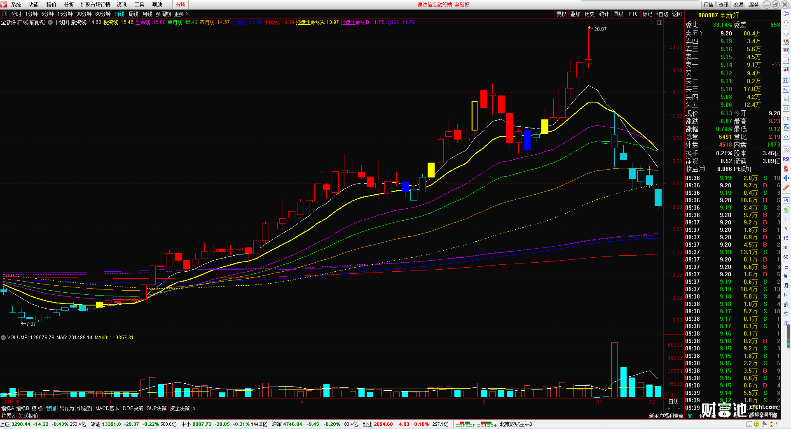This screenshot has width=791, height=429.
Task: Expand 更多 periods dropdown
Action: pos(181,14)
